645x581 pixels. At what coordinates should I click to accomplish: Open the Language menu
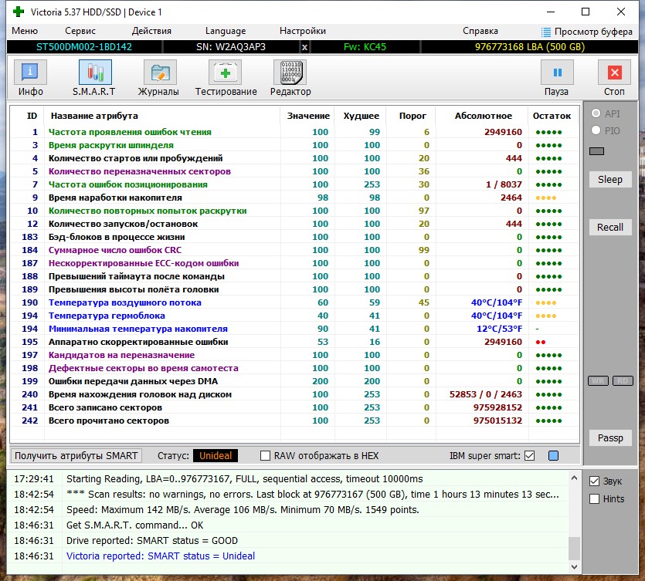(x=226, y=31)
